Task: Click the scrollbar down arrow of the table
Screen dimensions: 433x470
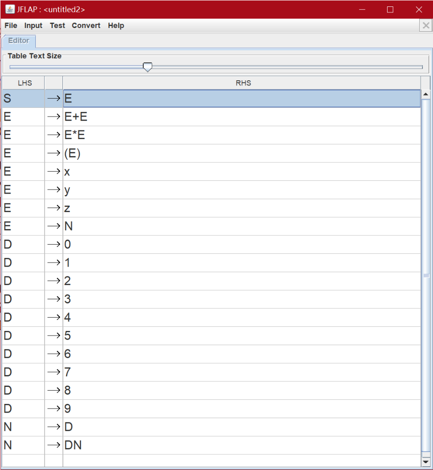Action: pyautogui.click(x=426, y=462)
